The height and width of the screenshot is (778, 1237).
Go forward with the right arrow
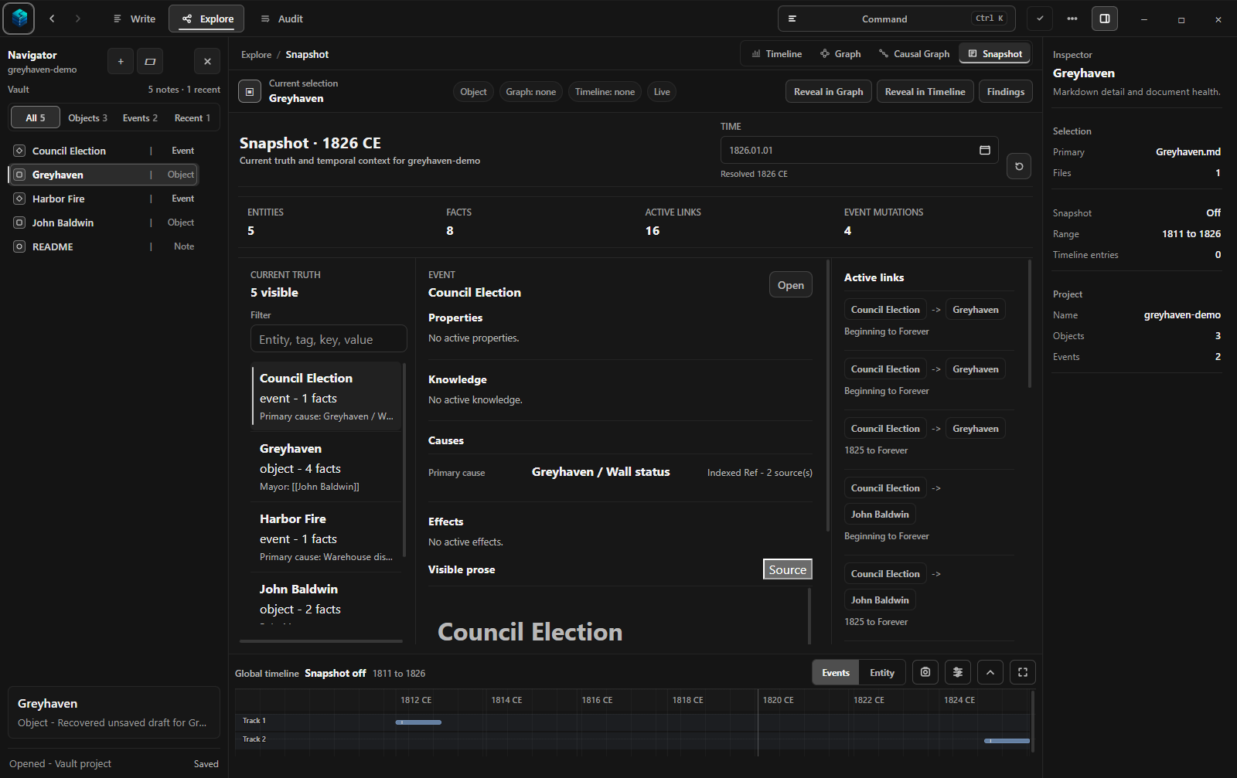tap(77, 19)
